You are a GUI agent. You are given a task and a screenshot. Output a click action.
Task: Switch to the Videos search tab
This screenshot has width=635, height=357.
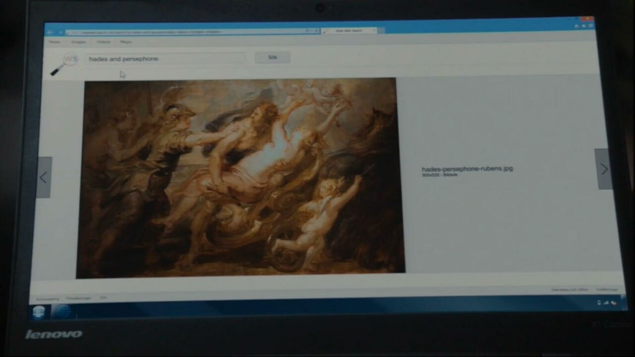pos(103,42)
